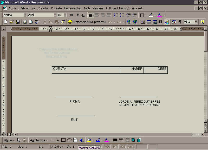Open the Herramientas menu
Viewport: 208px width, 150px height.
click(73, 8)
